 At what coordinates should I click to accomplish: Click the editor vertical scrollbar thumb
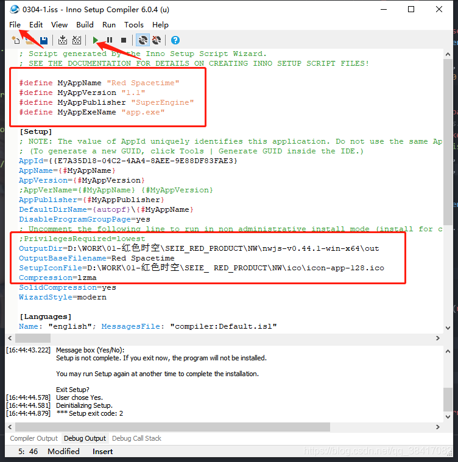tap(448, 142)
